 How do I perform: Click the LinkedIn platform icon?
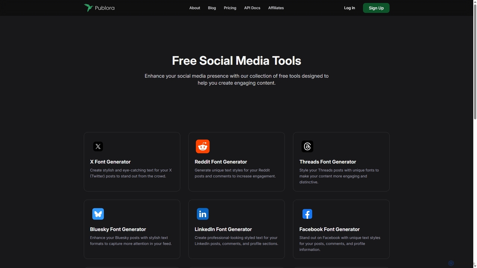tap(203, 214)
